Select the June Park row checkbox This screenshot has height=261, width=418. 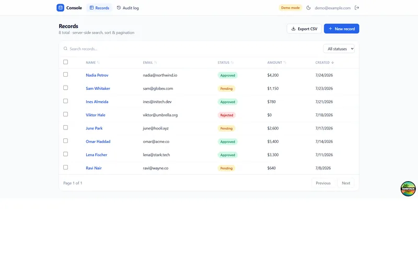pyautogui.click(x=66, y=127)
